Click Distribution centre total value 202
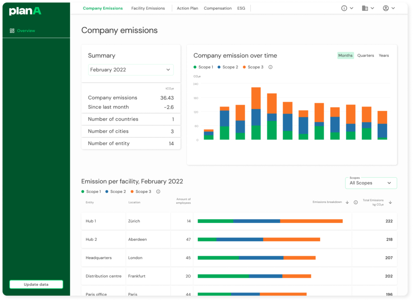Image resolution: width=413 pixels, height=301 pixels. pos(389,276)
